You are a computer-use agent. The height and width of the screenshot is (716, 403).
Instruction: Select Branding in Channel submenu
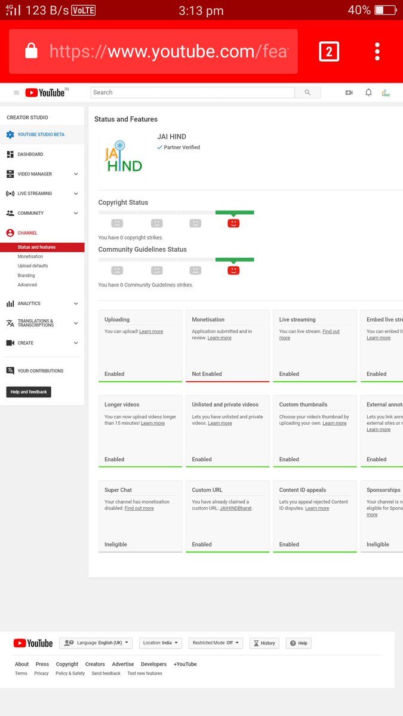(26, 276)
